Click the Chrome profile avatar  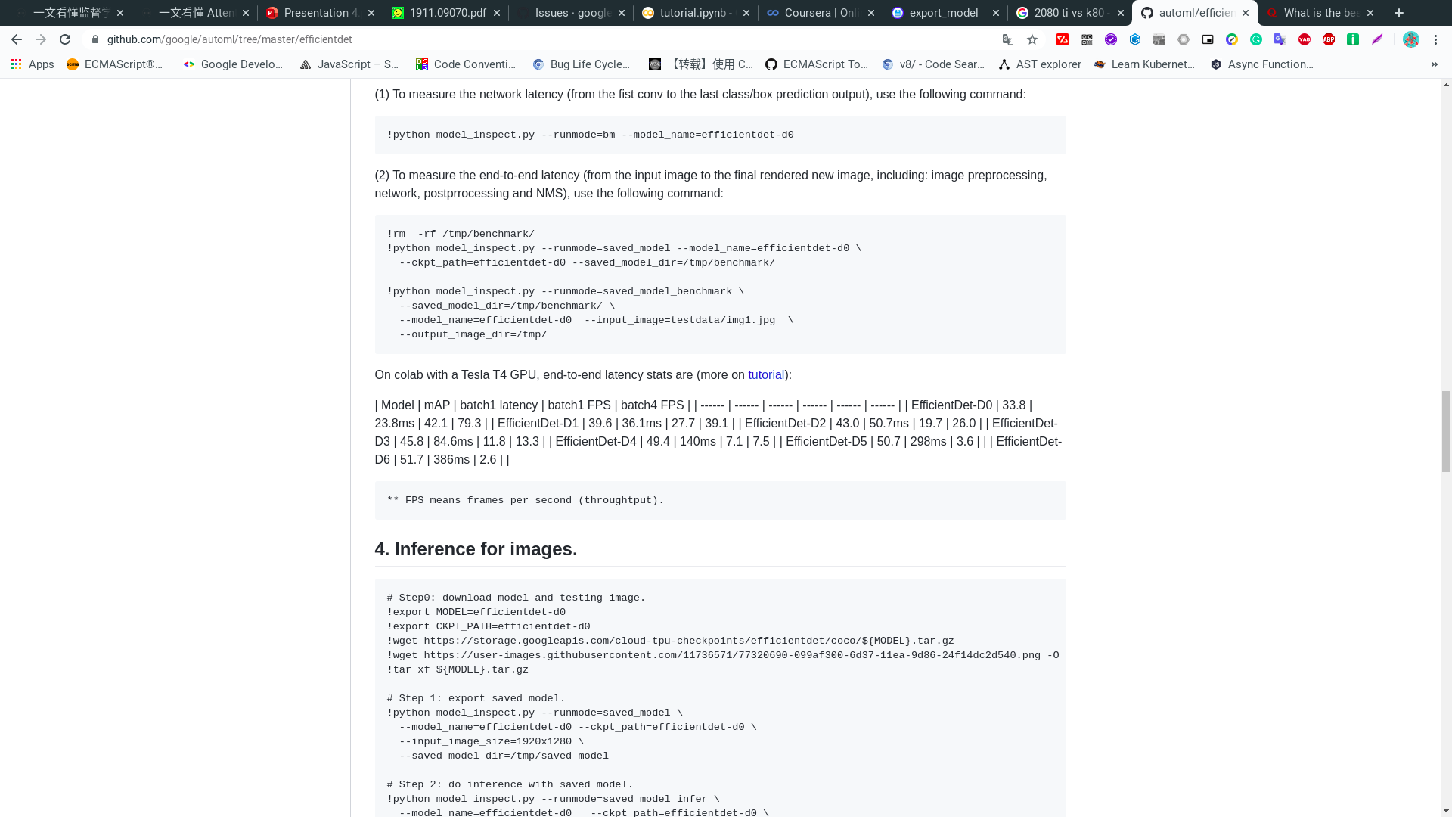1411,39
